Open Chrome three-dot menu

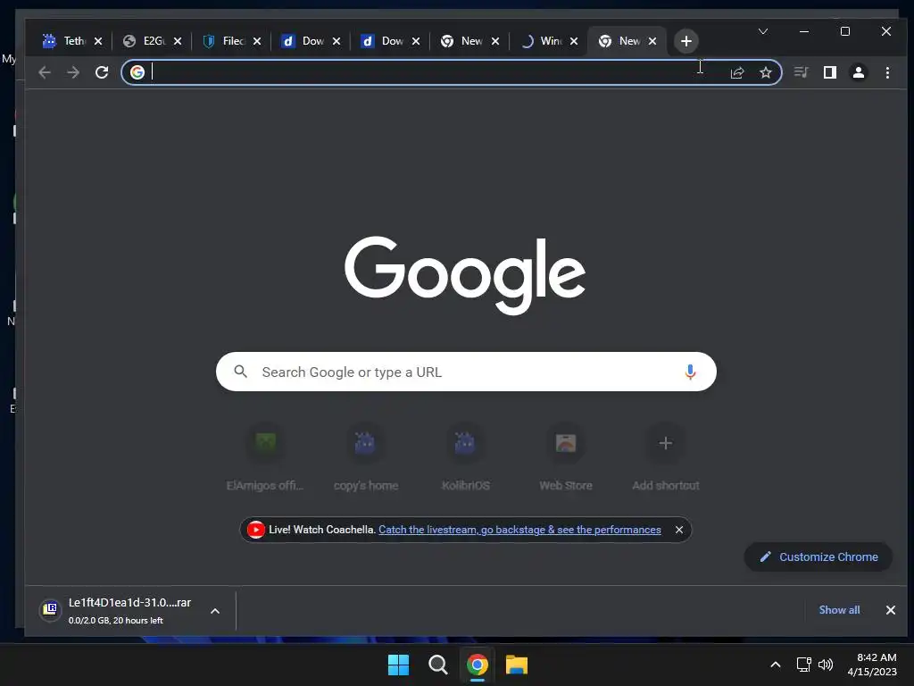[x=887, y=72]
